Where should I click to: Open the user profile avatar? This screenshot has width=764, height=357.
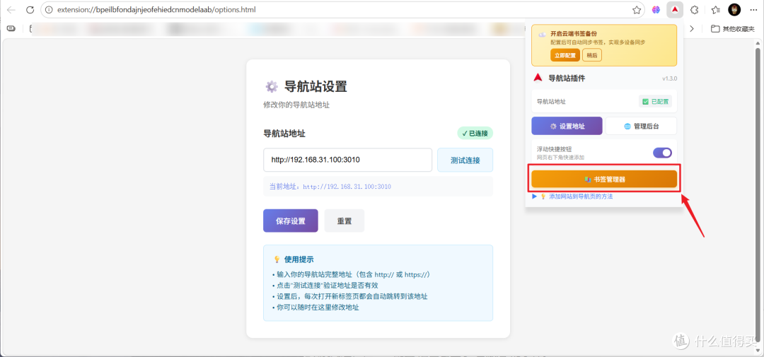coord(734,9)
